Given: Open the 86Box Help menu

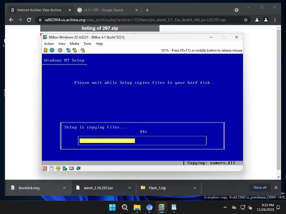Looking at the screenshot, I should point(99,44).
